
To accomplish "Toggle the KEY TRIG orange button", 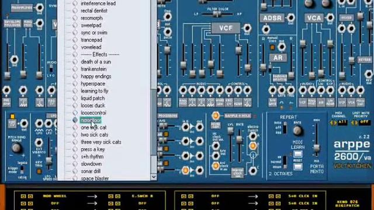I will pos(39,171).
